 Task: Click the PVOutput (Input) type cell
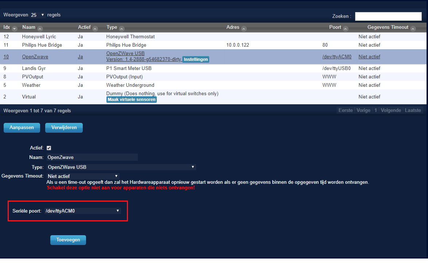coord(124,77)
